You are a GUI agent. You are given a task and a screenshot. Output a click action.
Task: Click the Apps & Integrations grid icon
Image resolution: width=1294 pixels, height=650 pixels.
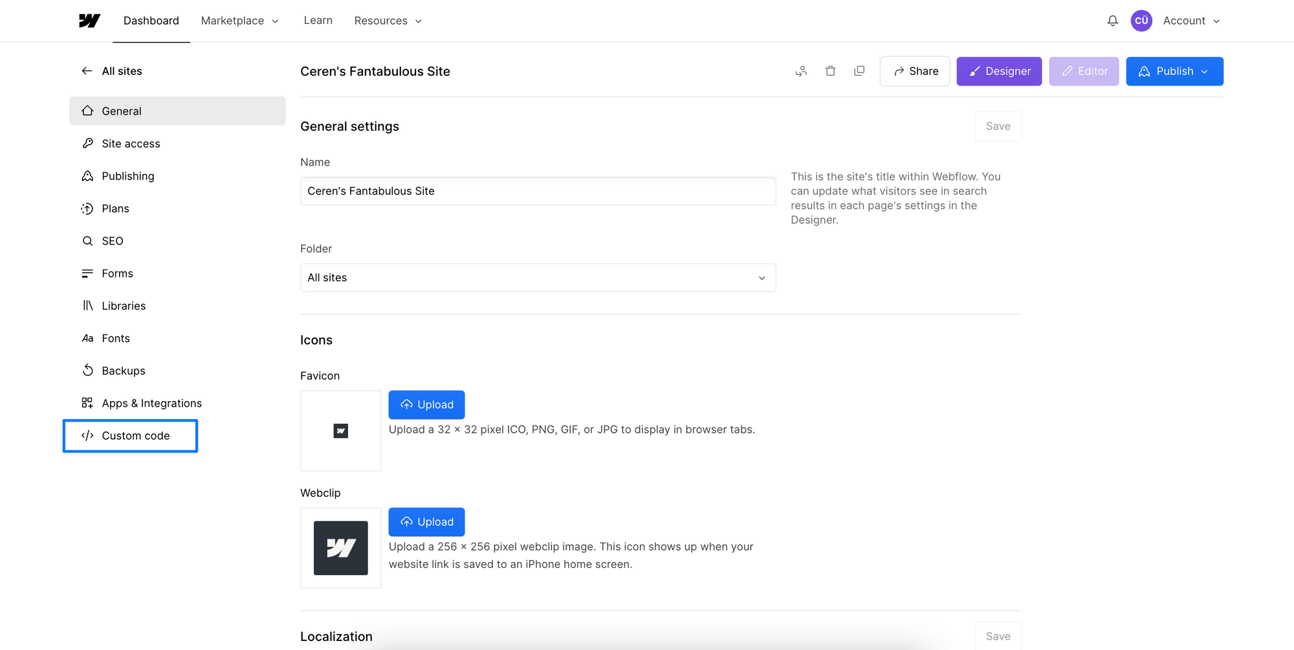(x=87, y=403)
